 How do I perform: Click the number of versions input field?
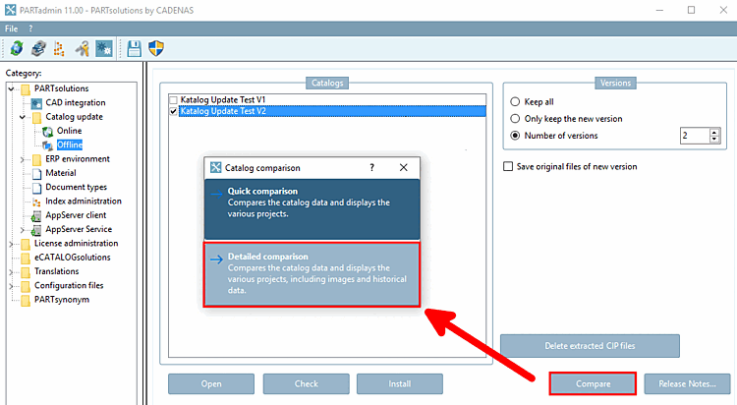[695, 136]
